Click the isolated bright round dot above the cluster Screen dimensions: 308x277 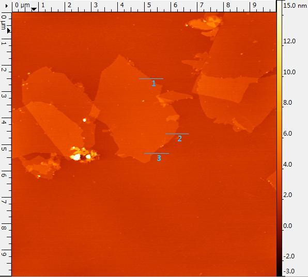tap(84, 120)
